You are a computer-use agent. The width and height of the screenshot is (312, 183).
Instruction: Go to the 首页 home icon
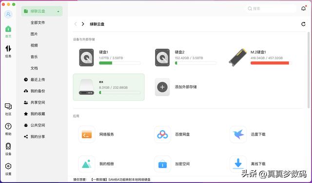8,29
